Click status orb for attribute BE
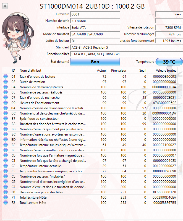The image size is (183, 221). 6,145
